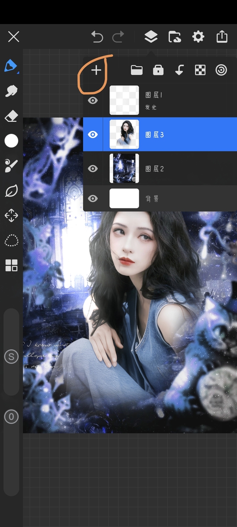Close the layers panel via layers icon
The width and height of the screenshot is (237, 527).
pyautogui.click(x=151, y=37)
